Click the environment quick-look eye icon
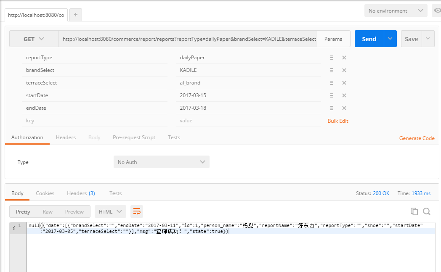This screenshot has width=441, height=272. pos(437,11)
